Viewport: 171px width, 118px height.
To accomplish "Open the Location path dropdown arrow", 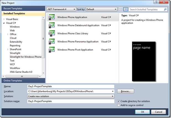I will 113,91.
